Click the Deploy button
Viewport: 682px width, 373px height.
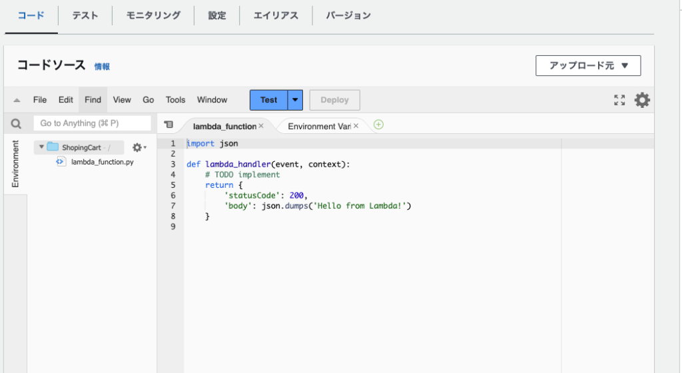click(334, 100)
